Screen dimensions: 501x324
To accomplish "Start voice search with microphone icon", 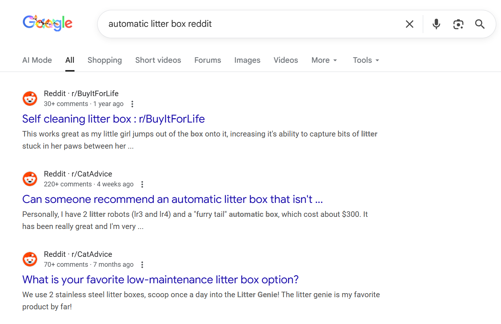I will pyautogui.click(x=436, y=24).
